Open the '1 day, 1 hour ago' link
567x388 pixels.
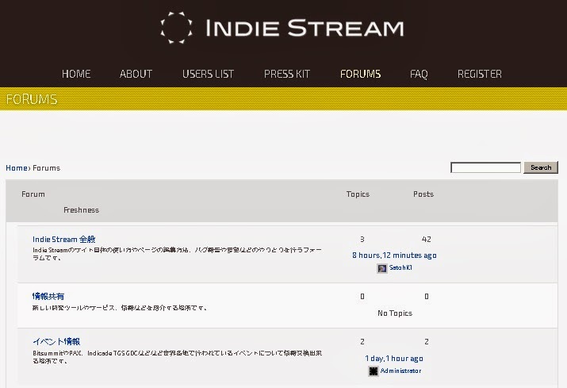coord(394,359)
